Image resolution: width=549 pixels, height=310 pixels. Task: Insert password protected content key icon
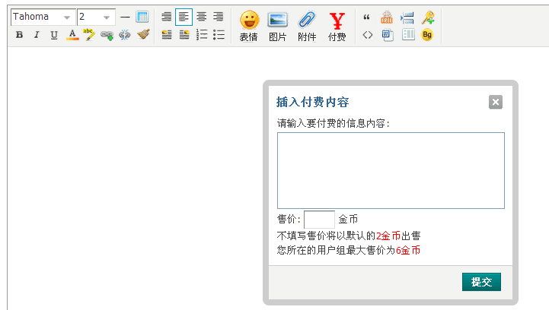[x=428, y=17]
